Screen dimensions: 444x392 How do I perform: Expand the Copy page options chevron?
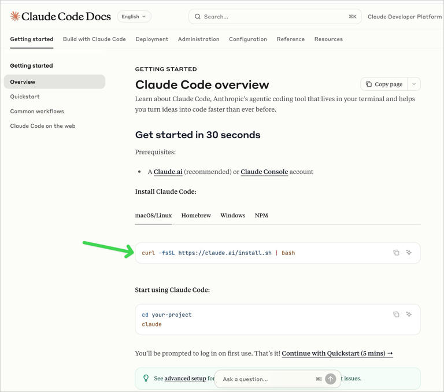414,84
